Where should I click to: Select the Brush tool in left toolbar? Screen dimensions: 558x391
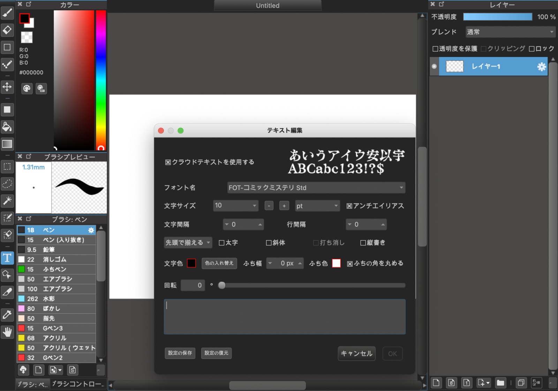coord(7,13)
